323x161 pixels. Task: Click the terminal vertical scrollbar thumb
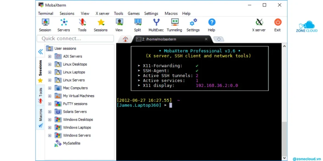tap(284, 138)
